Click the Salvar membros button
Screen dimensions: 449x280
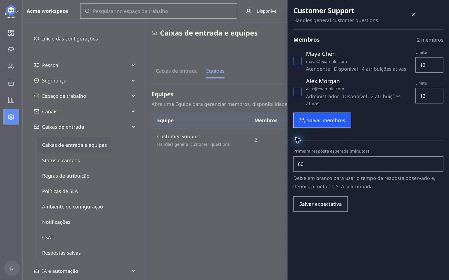(322, 120)
